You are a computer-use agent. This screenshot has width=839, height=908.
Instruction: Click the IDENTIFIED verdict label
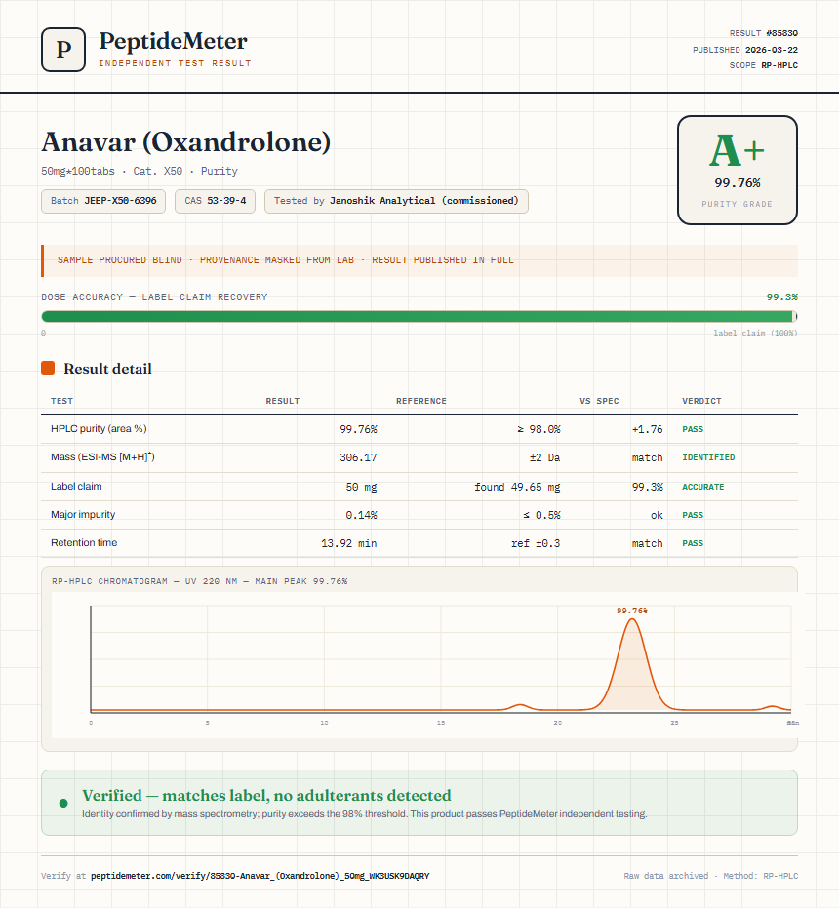(708, 457)
